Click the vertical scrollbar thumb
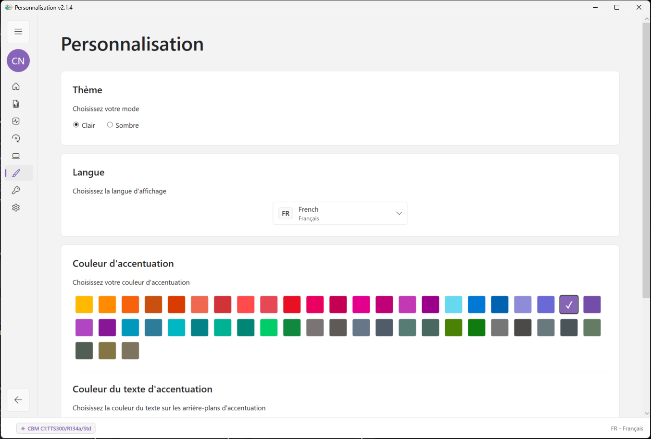 [646, 160]
